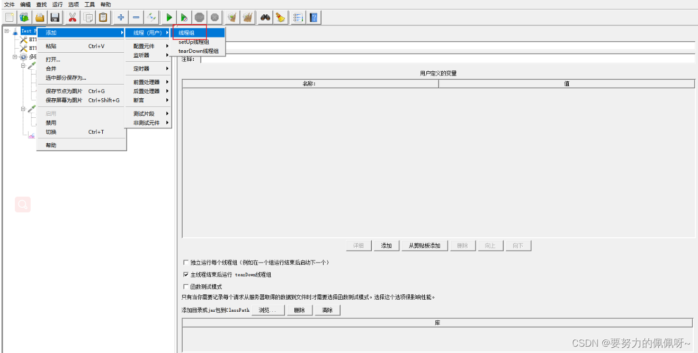
Task: Click into the 注释 input field
Action: [448, 59]
